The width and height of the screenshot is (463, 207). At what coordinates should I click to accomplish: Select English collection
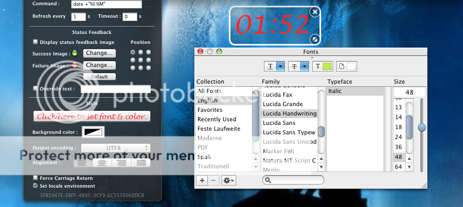click(224, 100)
